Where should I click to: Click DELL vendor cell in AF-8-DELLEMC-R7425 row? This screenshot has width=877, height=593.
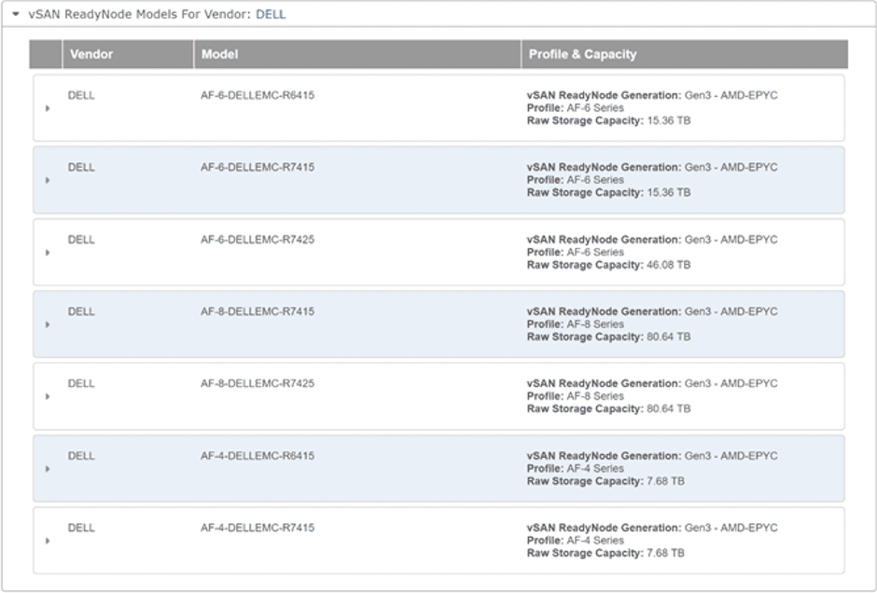point(81,384)
